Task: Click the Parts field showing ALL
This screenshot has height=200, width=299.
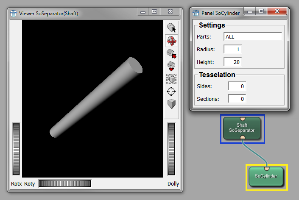Action: (x=253, y=37)
